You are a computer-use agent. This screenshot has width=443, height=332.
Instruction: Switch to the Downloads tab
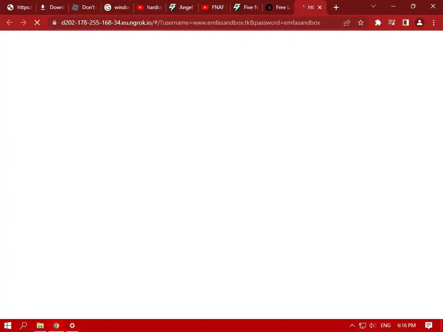(x=52, y=7)
